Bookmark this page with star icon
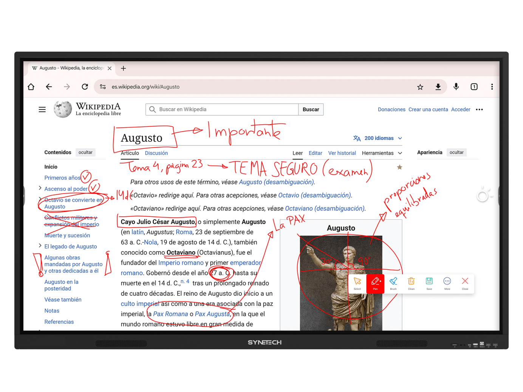 [420, 87]
